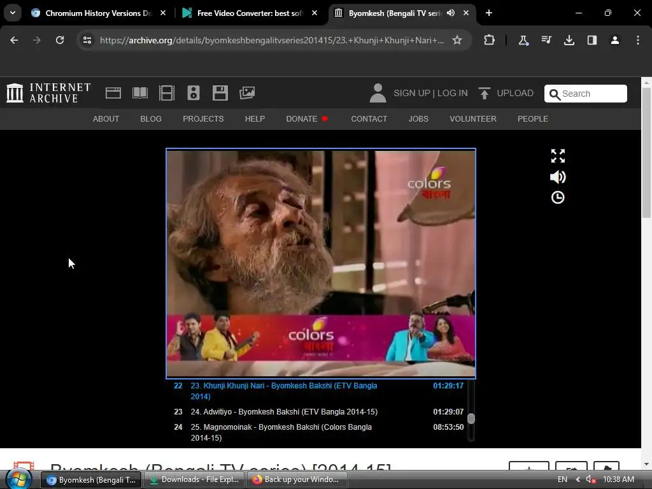The height and width of the screenshot is (489, 652).
Task: Toggle fullscreen for the video player
Action: click(x=558, y=156)
